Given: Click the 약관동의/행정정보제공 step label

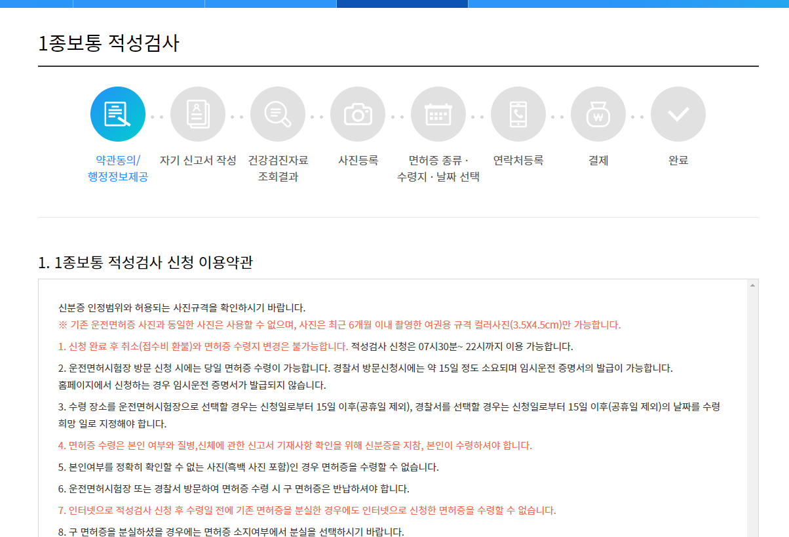Looking at the screenshot, I should [118, 167].
